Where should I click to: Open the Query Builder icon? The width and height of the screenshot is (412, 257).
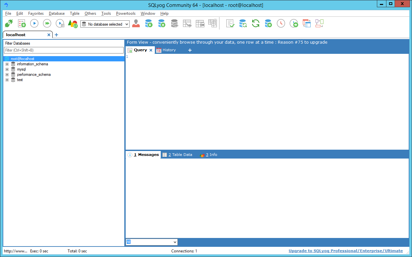[x=306, y=24]
